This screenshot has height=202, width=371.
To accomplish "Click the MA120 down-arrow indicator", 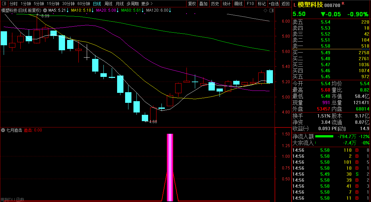I will (x=170, y=10).
